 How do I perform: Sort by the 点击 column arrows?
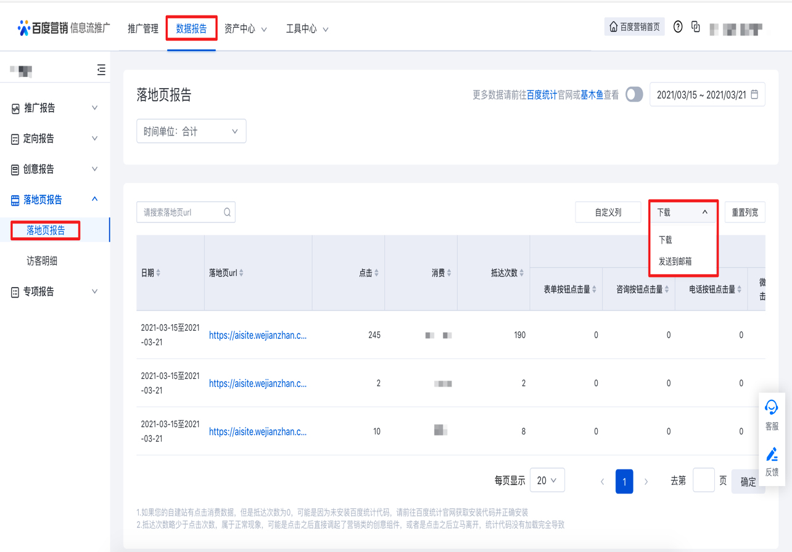(376, 273)
